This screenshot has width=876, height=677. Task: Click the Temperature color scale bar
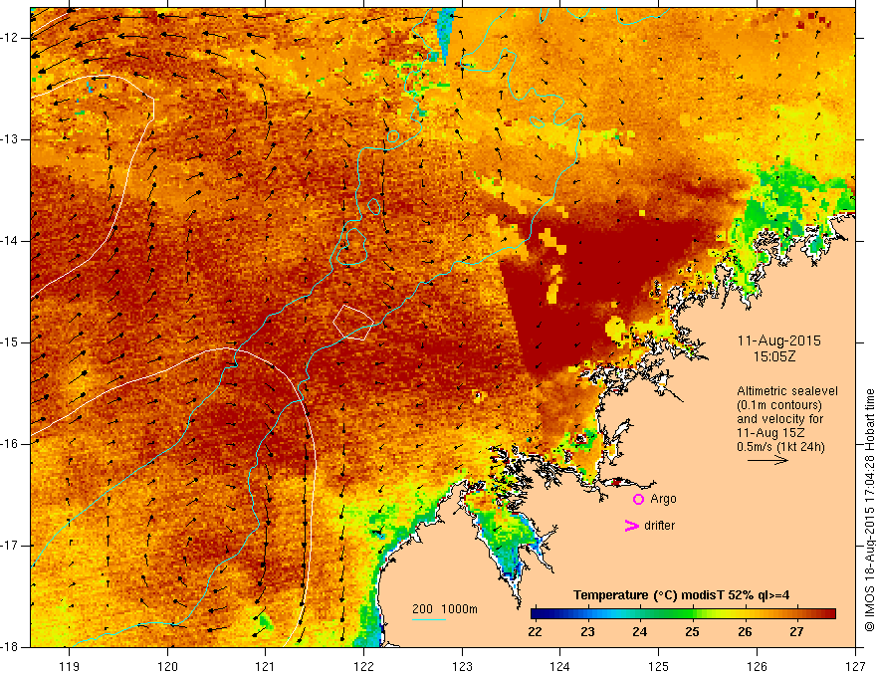[683, 613]
